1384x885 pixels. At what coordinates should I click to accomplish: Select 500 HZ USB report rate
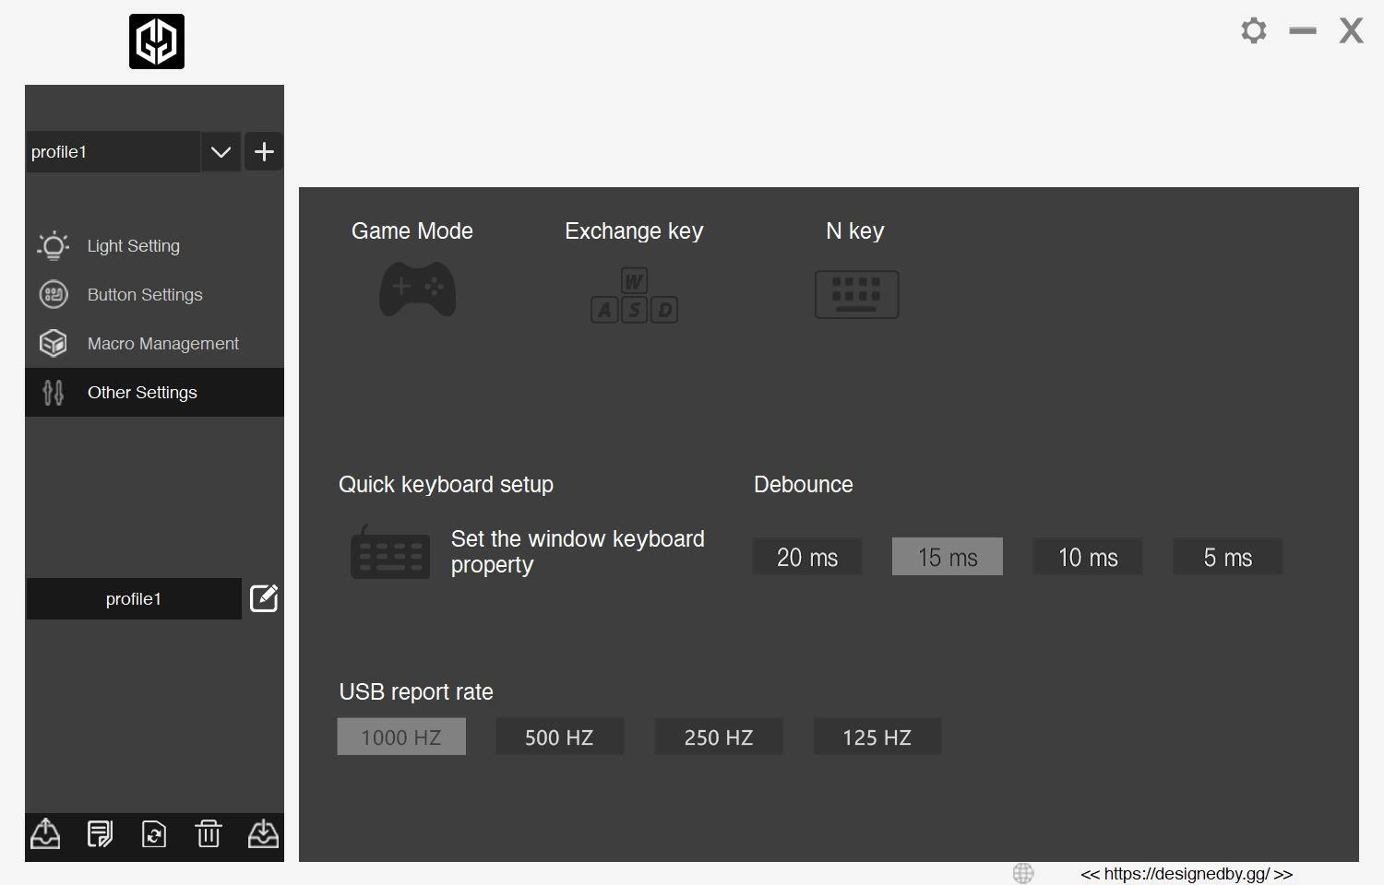tap(560, 737)
